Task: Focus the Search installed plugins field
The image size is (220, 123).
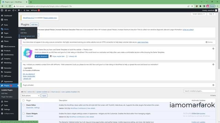Action: click(x=199, y=91)
